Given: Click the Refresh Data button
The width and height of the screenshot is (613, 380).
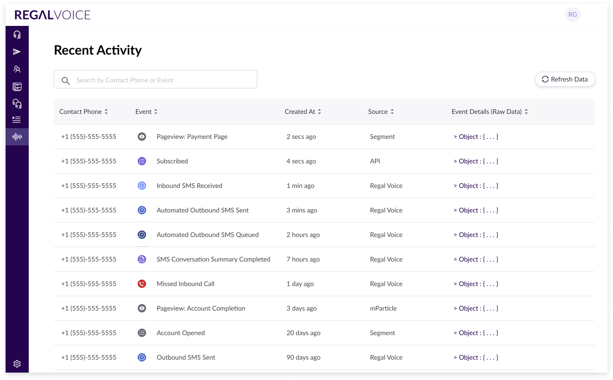Looking at the screenshot, I should pyautogui.click(x=565, y=79).
